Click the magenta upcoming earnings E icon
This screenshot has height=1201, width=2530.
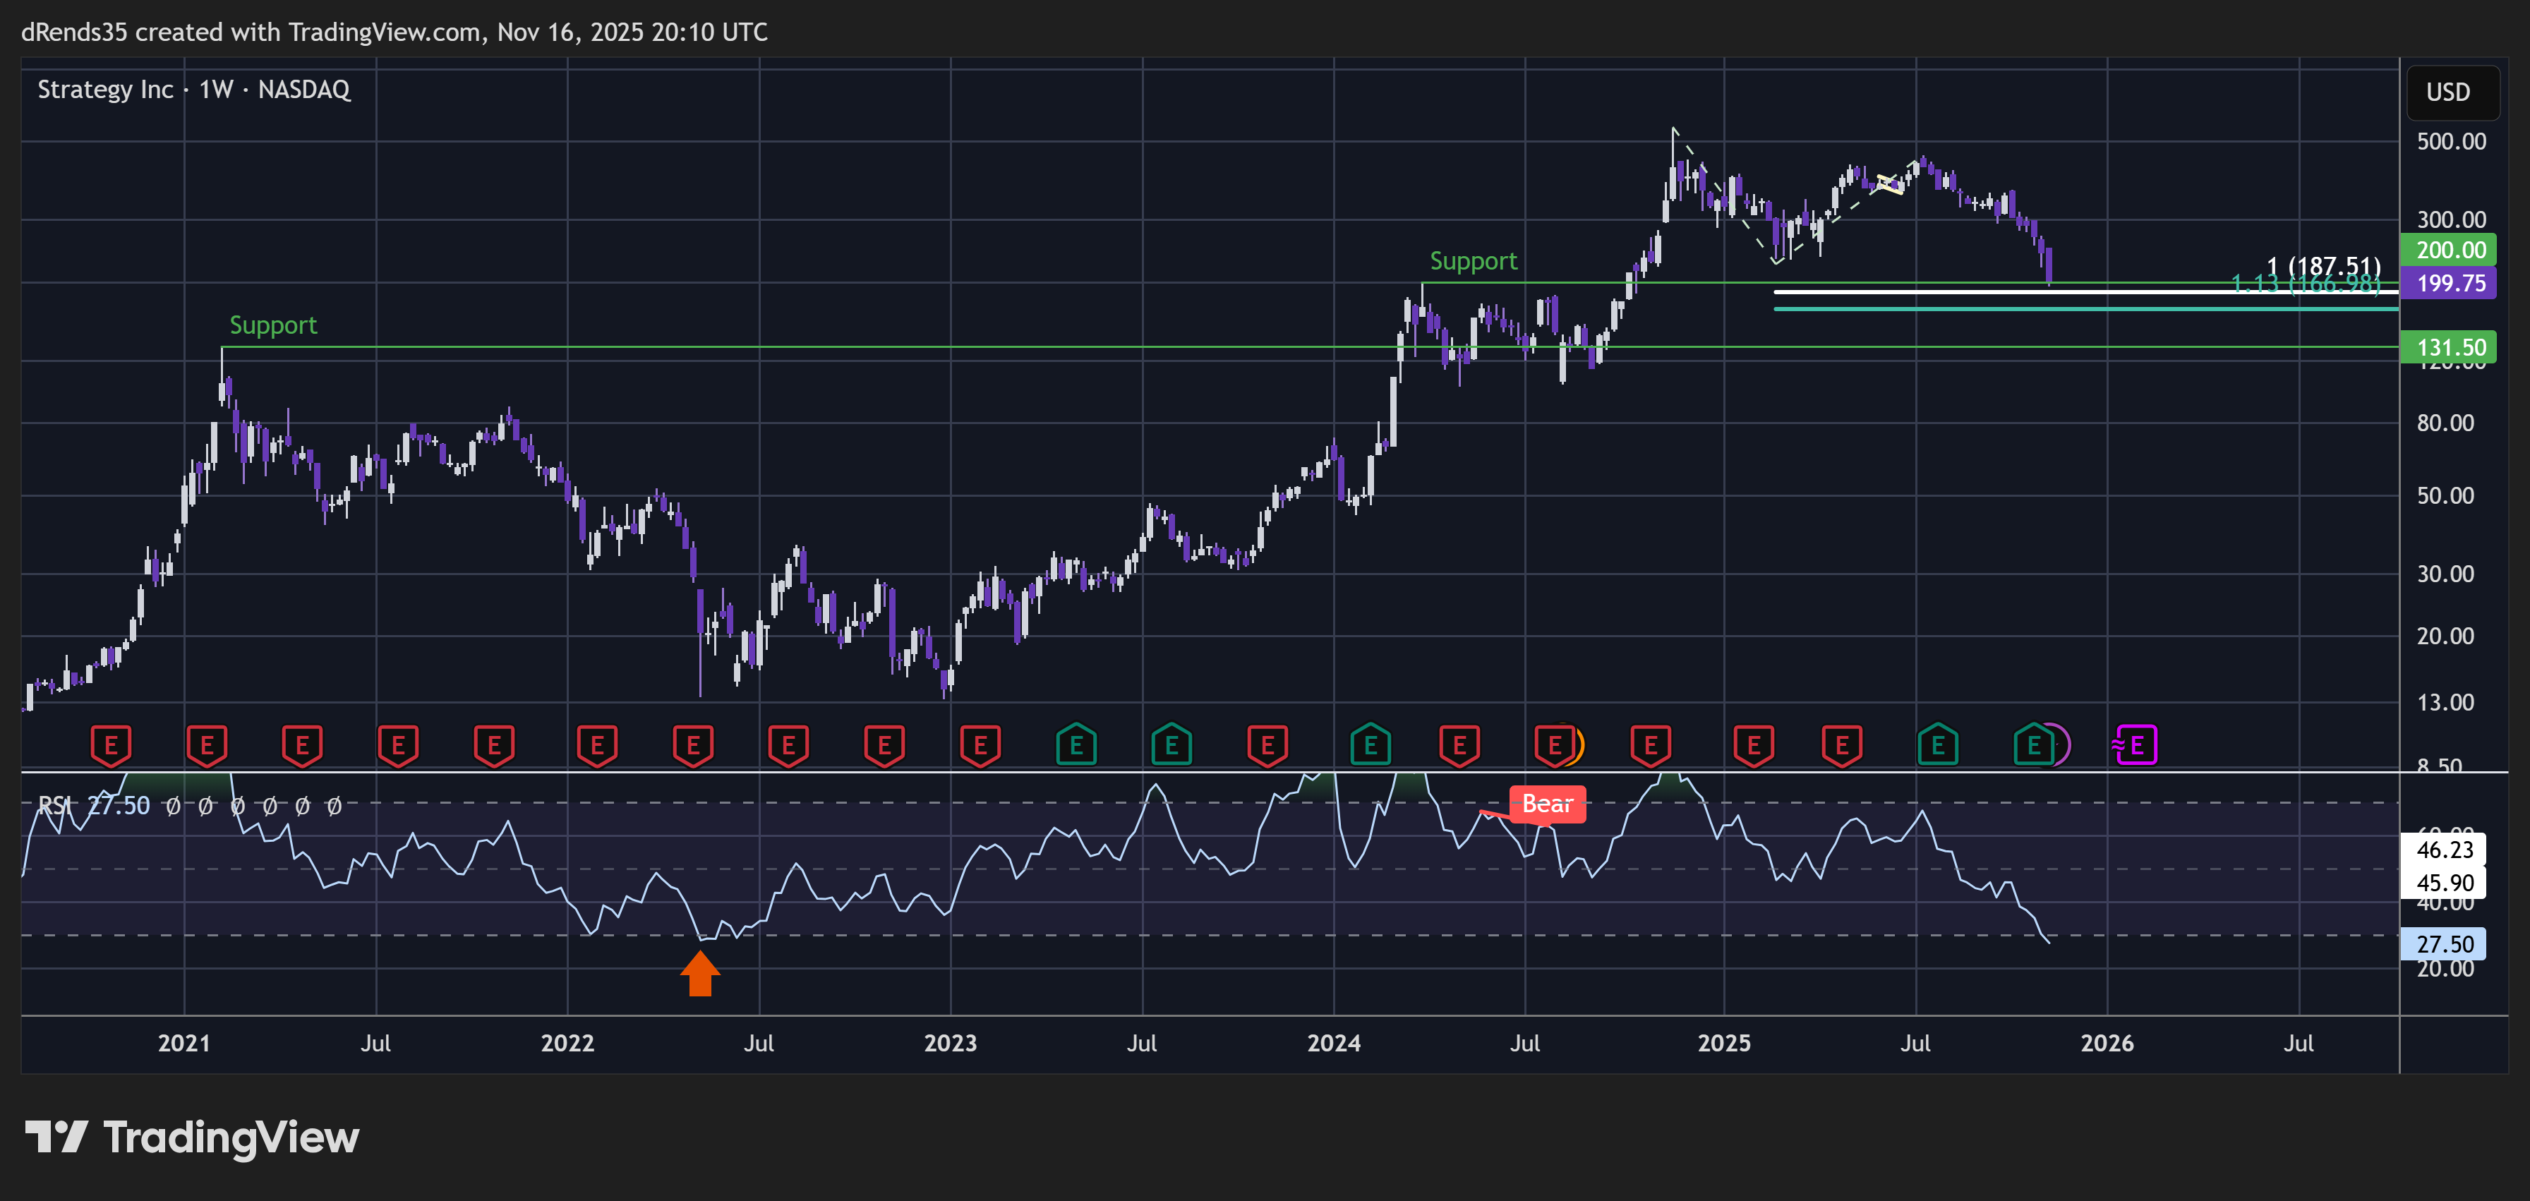pos(2136,745)
